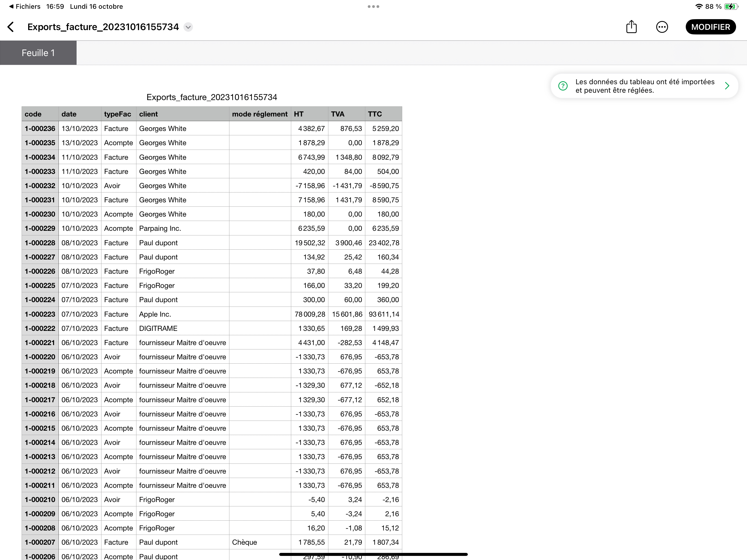The height and width of the screenshot is (560, 747).
Task: Select the date column header
Action: [80, 114]
